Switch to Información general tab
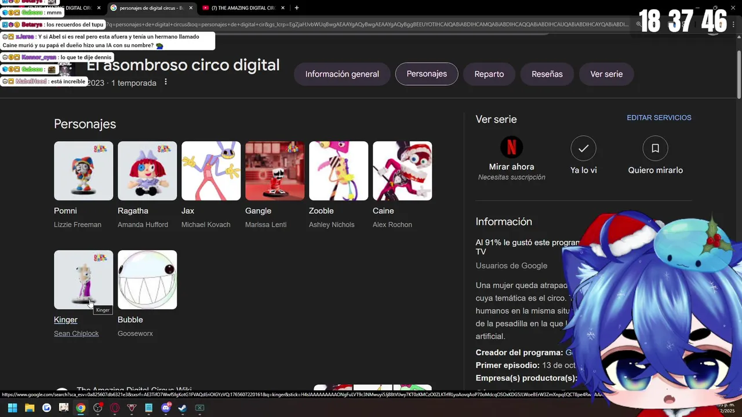 [342, 74]
